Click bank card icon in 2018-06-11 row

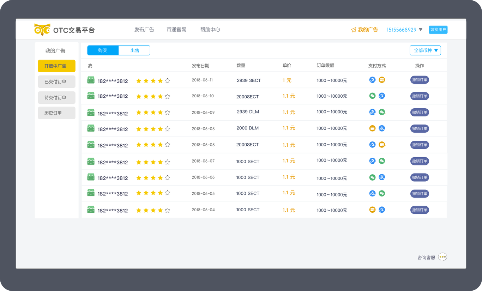(x=382, y=80)
